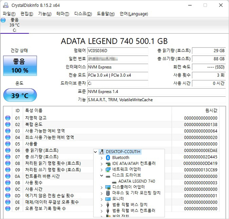
Task: Click the 39 °C temperature button
Action: (20, 95)
